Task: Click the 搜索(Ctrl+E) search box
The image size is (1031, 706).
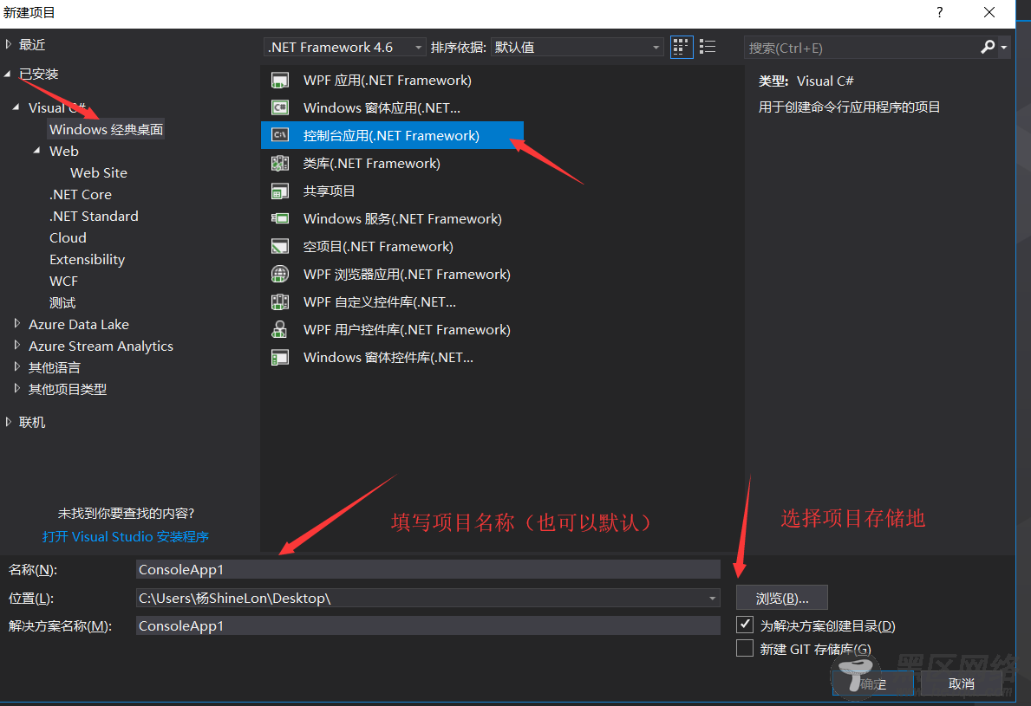Action: [x=861, y=48]
